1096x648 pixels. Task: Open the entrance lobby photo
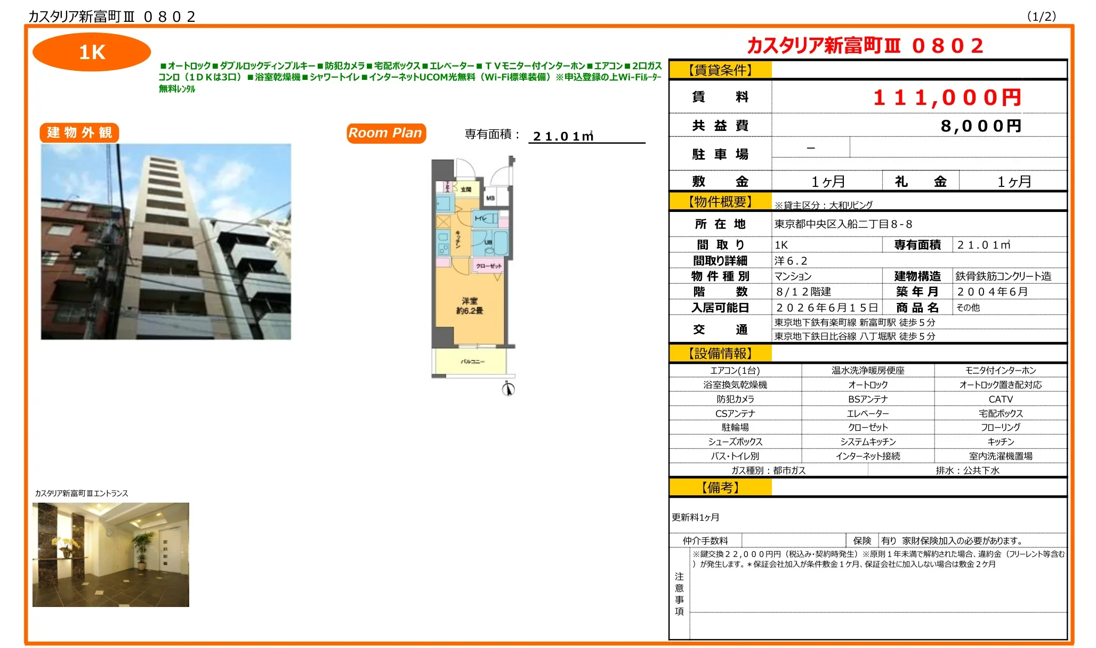point(111,554)
